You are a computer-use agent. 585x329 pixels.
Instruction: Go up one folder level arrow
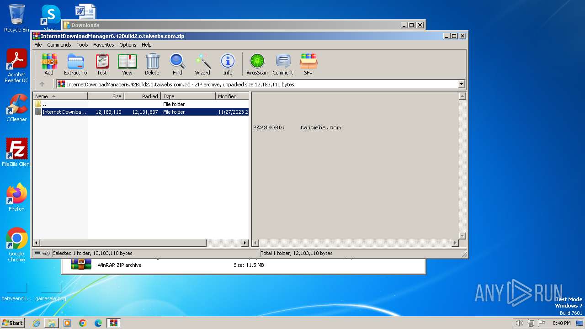tap(42, 84)
